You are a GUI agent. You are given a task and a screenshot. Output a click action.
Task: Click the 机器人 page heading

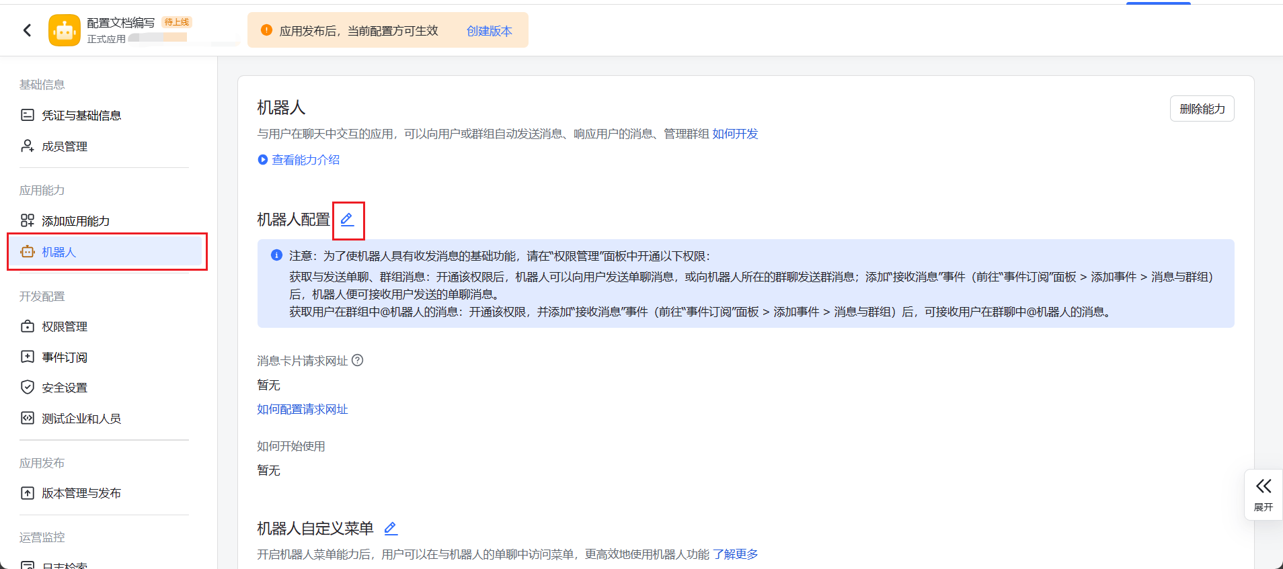281,107
